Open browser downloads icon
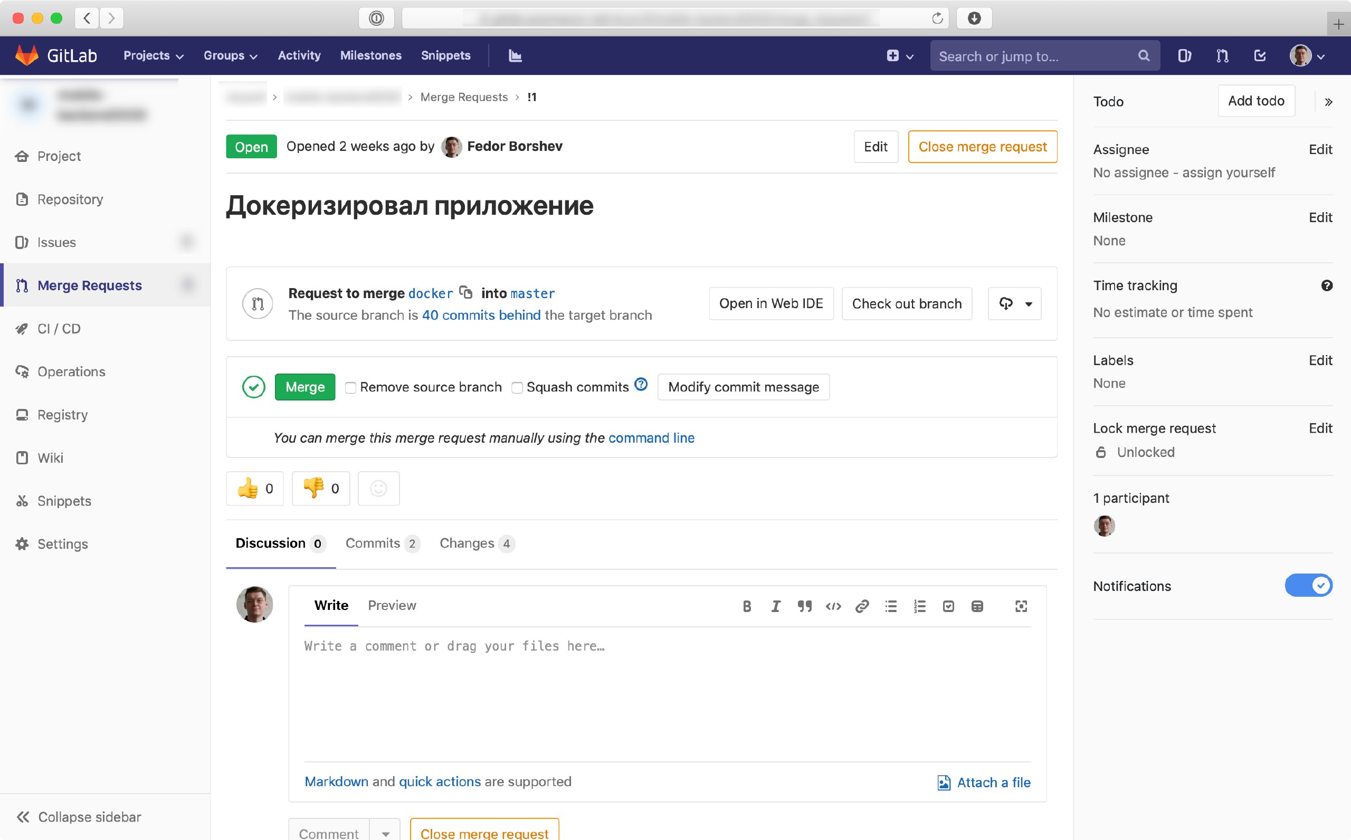Screen dimensions: 1351x840 pos(974,18)
